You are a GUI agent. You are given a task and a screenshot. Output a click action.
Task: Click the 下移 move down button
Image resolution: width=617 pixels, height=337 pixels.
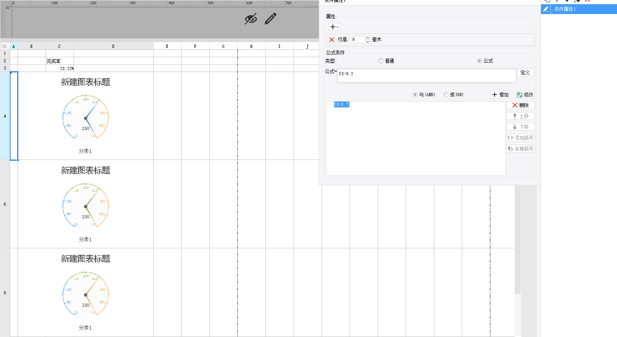pos(520,127)
